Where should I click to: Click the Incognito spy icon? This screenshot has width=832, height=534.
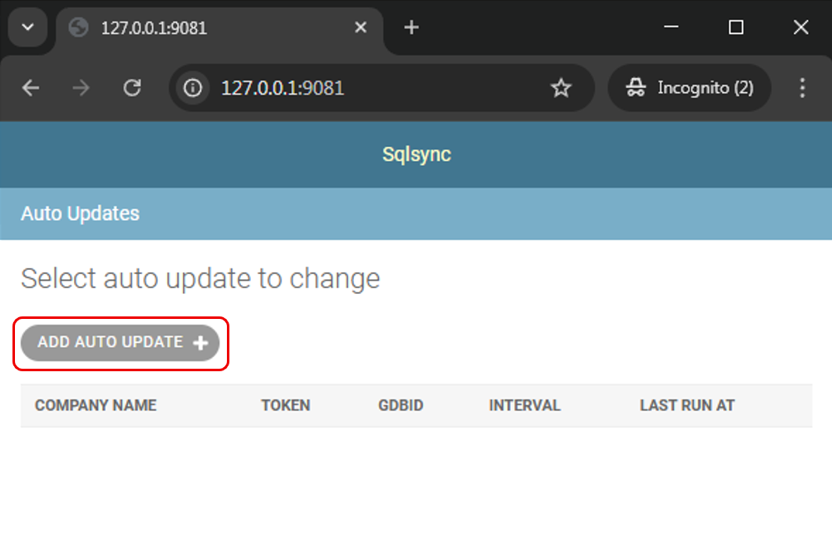(x=637, y=87)
